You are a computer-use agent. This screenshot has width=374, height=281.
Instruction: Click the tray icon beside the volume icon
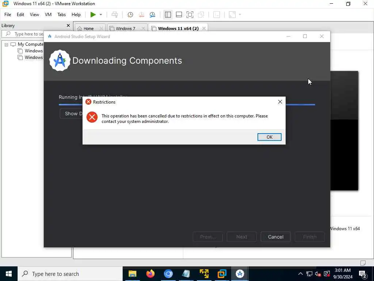[327, 274]
